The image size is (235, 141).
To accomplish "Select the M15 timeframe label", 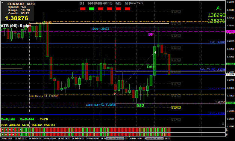I will coord(108,3).
